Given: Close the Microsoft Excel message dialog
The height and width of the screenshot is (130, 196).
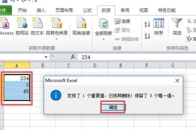Looking at the screenshot, I should click(x=177, y=81).
